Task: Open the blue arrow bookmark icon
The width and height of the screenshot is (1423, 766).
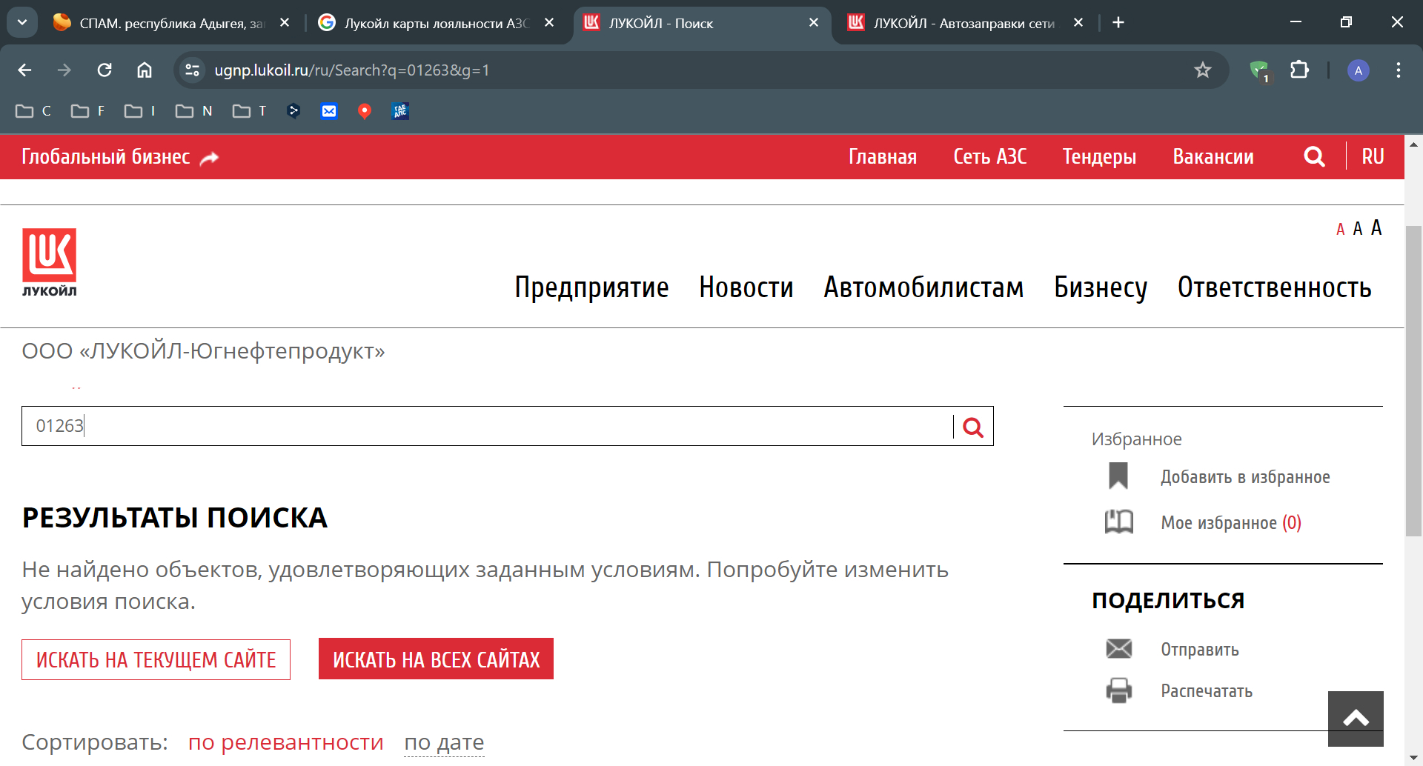Action: (293, 111)
